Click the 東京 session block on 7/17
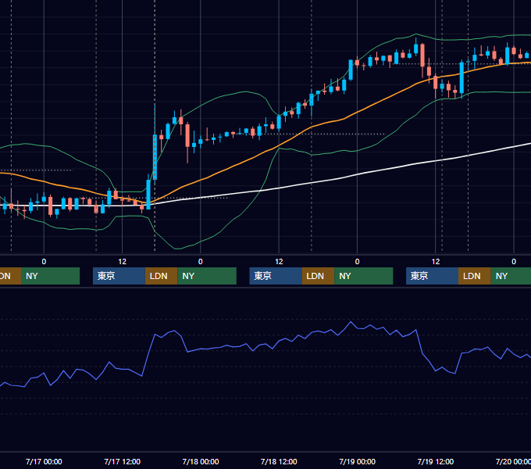Viewport: 531px width, 469px height. (x=119, y=276)
